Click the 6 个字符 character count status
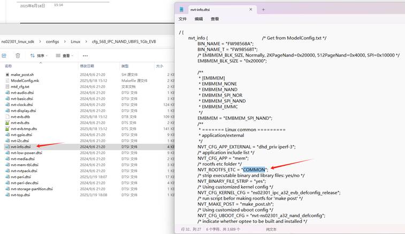Viewport: 405px width, 234px height. pyautogui.click(x=214, y=229)
